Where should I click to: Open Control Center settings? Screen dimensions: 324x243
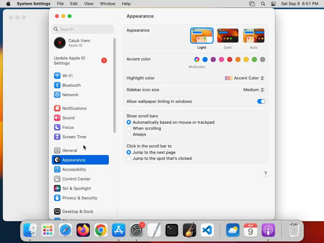pos(80,179)
